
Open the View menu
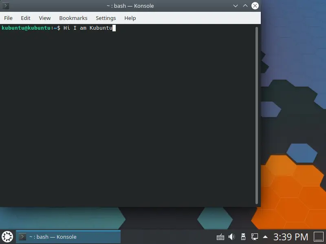[x=45, y=18]
